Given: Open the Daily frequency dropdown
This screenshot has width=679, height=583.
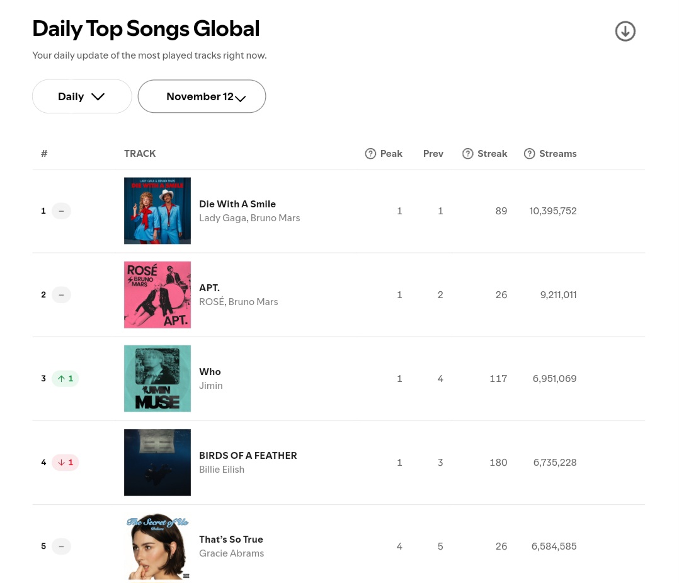Looking at the screenshot, I should 82,96.
